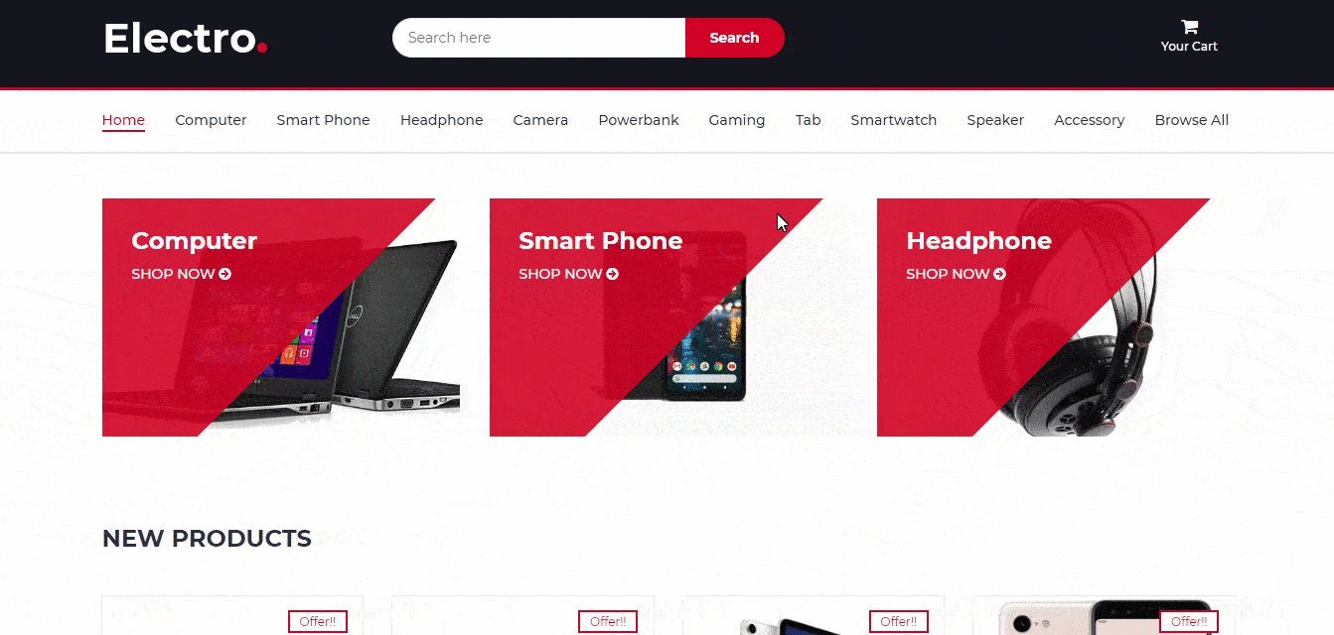Open the shopping cart icon
This screenshot has width=1334, height=635.
[x=1189, y=27]
